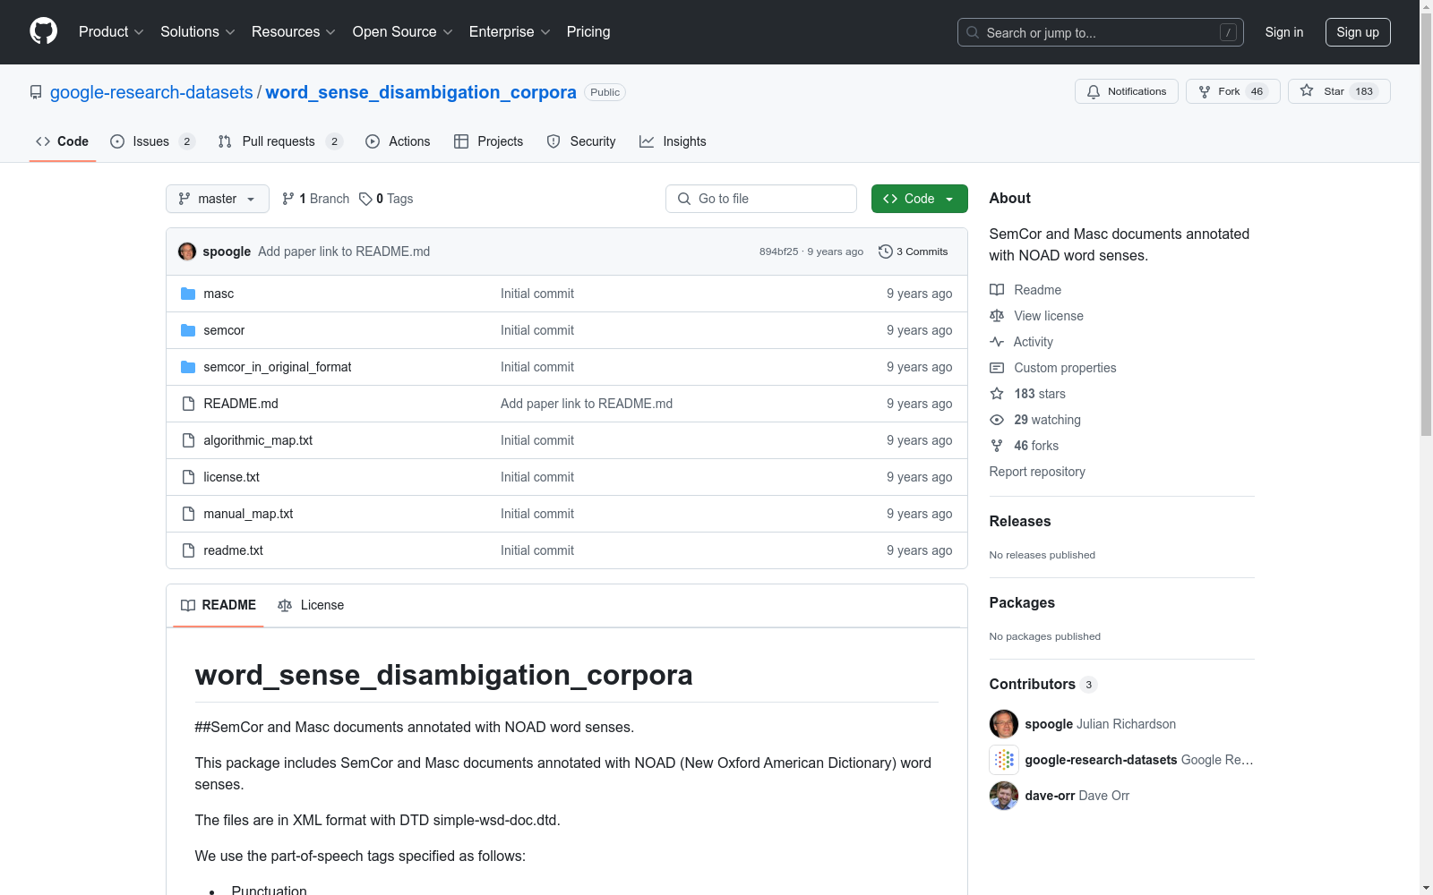Open the Security tab

tap(581, 141)
